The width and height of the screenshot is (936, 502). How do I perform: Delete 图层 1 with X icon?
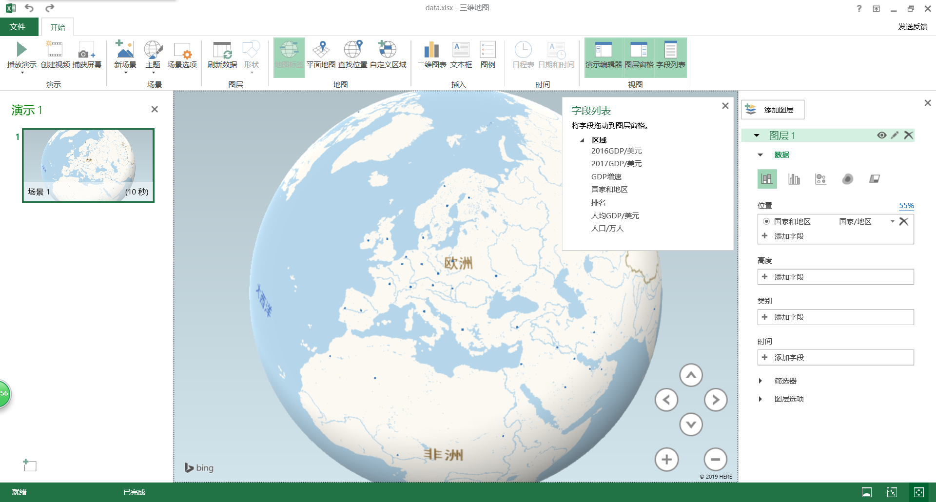click(x=908, y=135)
